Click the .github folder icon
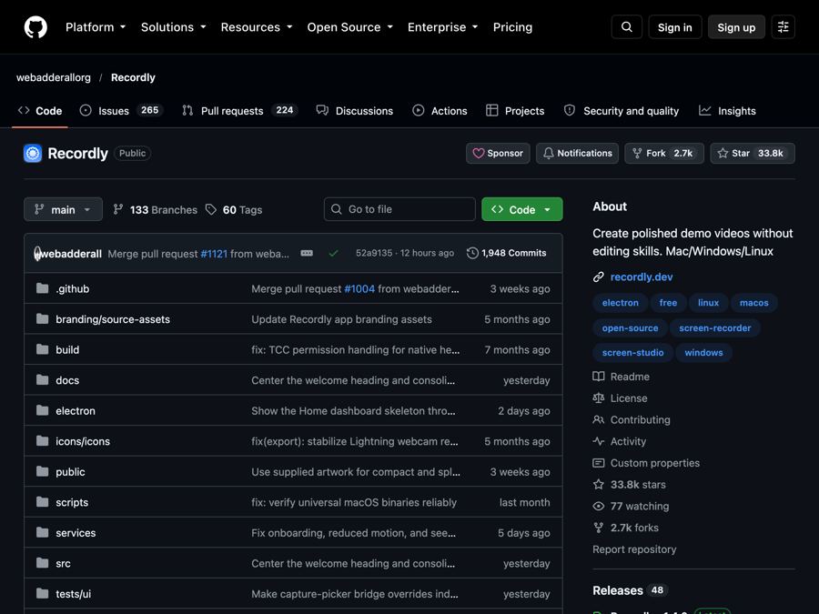819x614 pixels. [x=42, y=288]
